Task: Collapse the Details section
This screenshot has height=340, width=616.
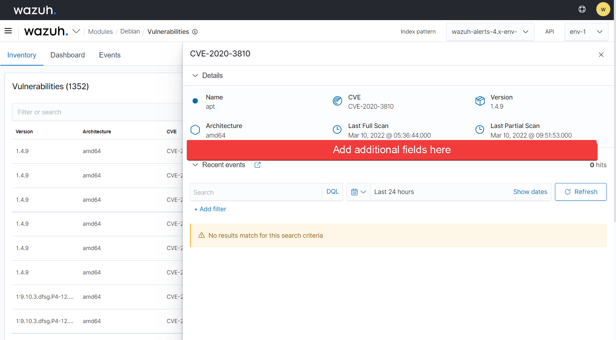Action: pos(195,75)
